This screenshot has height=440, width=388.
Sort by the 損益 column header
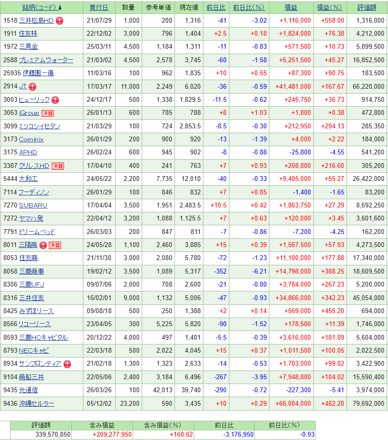coord(291,8)
